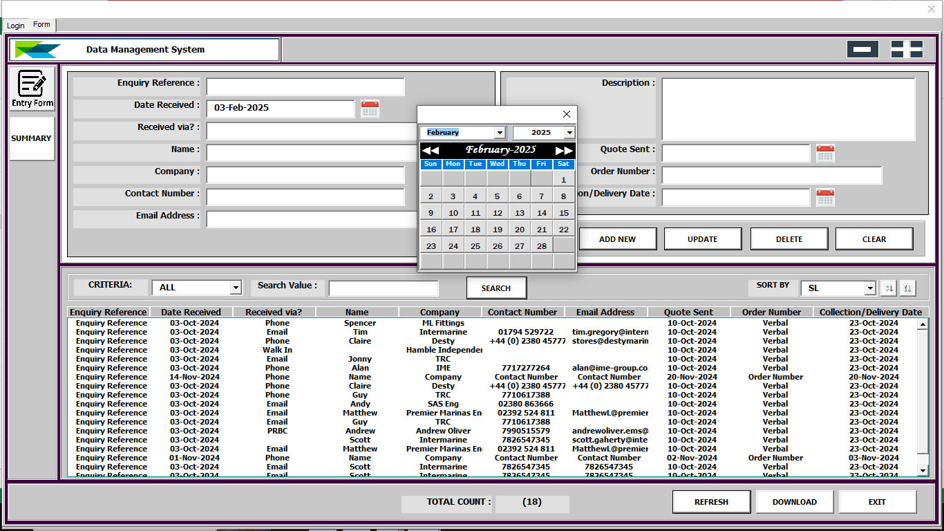
Task: Expand the month dropdown showing February
Action: click(x=499, y=133)
